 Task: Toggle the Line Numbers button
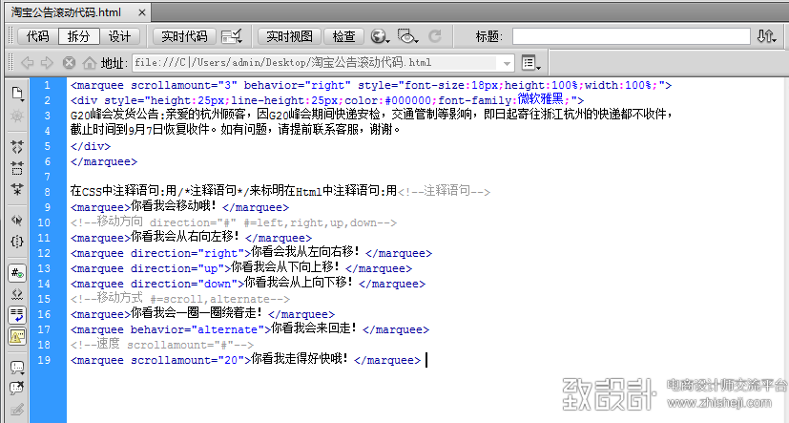click(x=17, y=273)
